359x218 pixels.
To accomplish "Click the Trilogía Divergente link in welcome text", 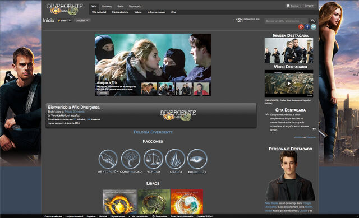I will point(75,112).
